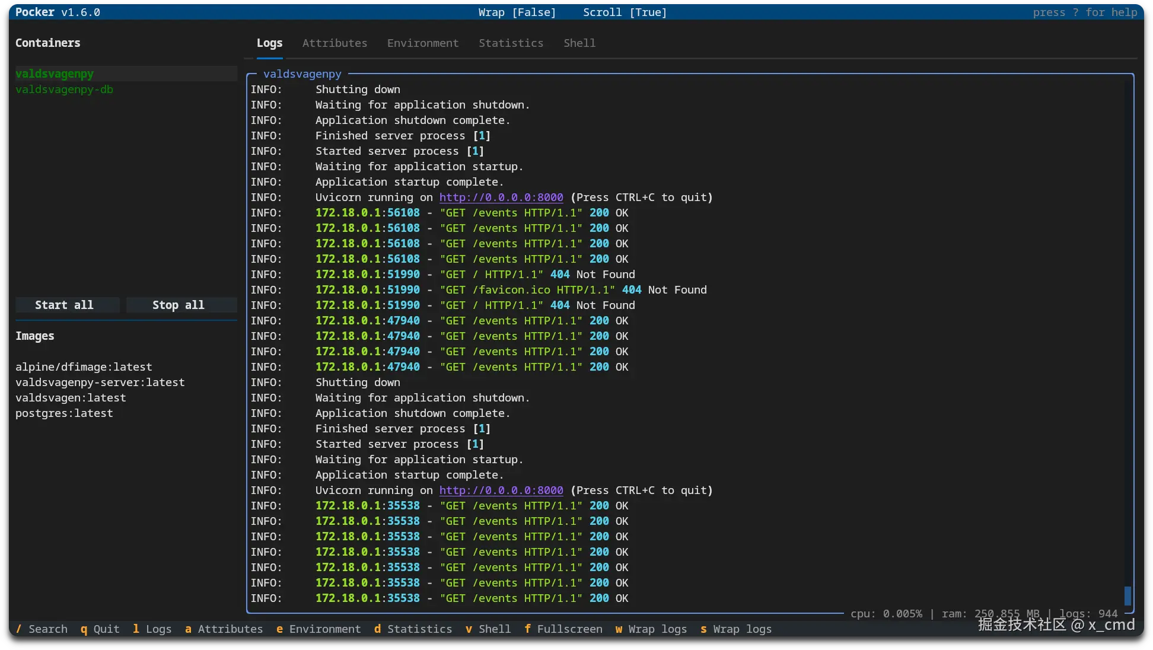Click the first 172.18.0.1:56108 log entry
Viewport: 1153px width, 650px height.
point(439,213)
